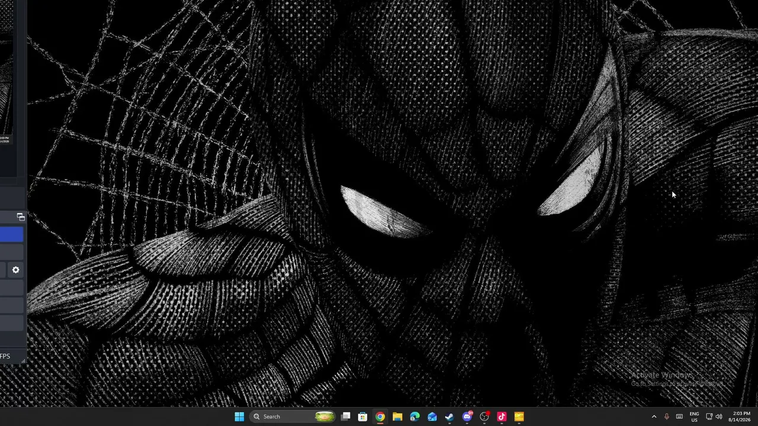Screen dimensions: 758x426
Task: Open network settings from the tray
Action: pyautogui.click(x=709, y=417)
